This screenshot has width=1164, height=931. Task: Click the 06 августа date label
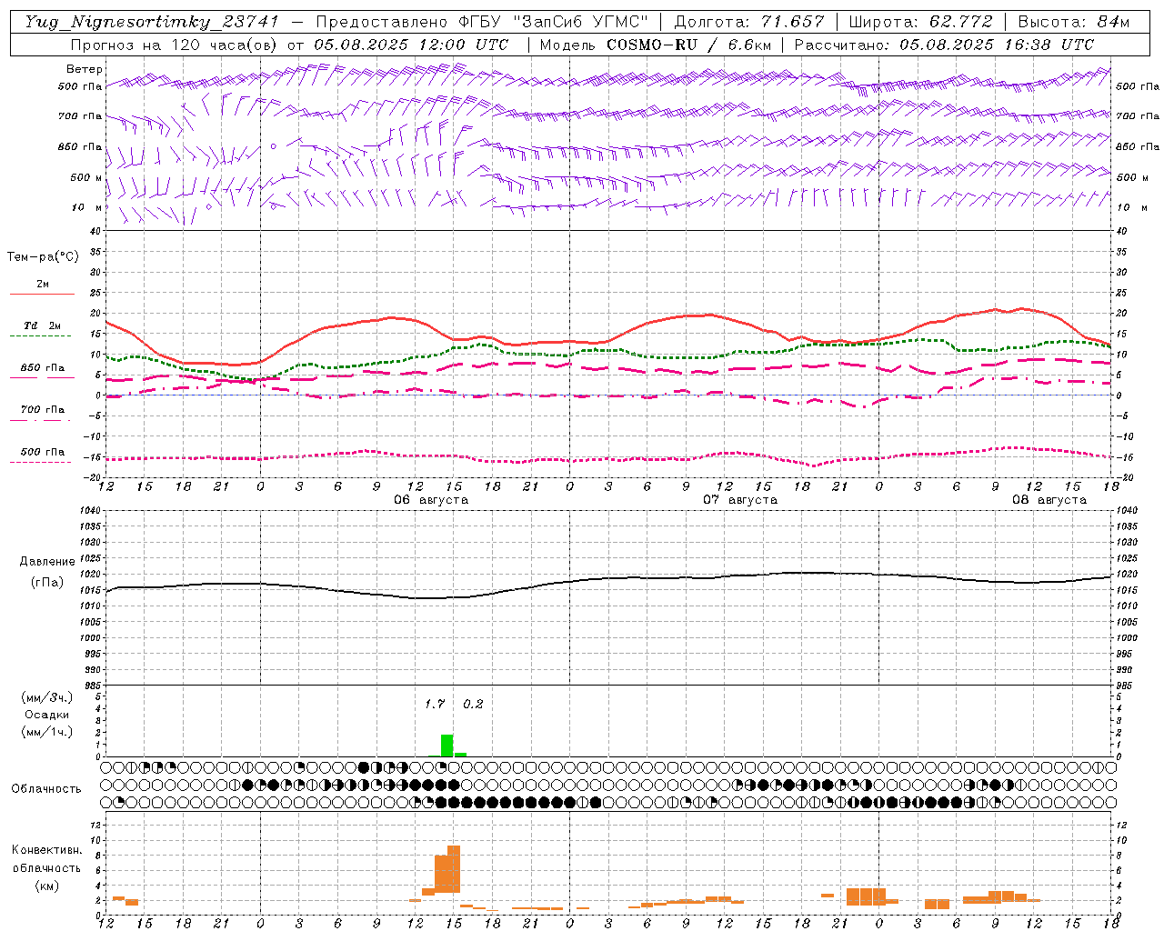431,500
